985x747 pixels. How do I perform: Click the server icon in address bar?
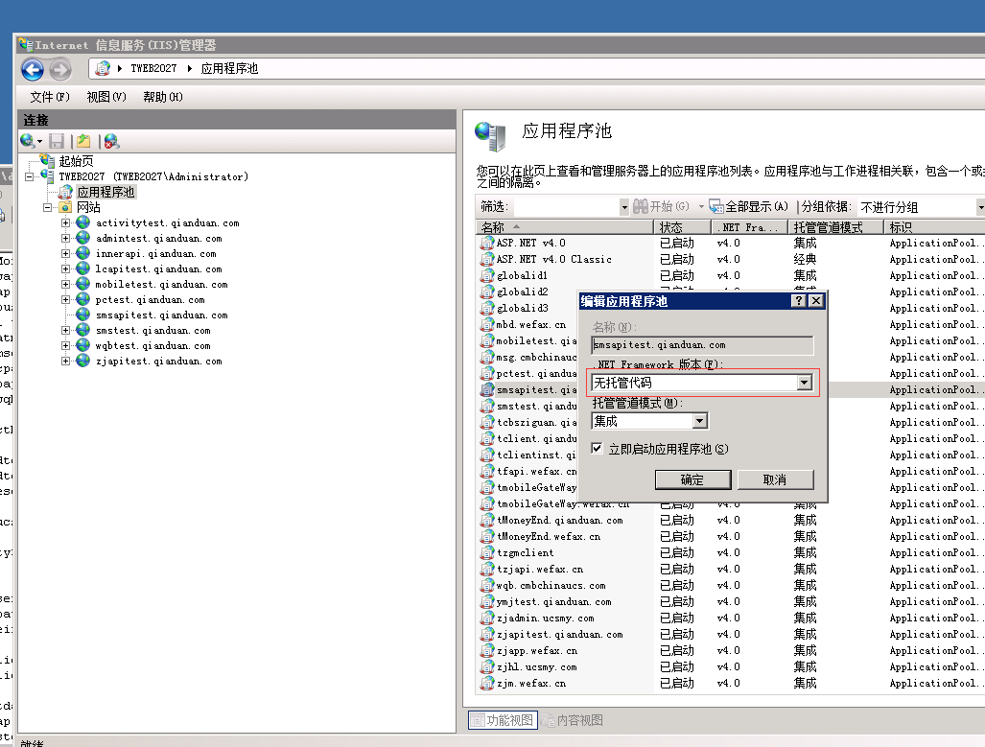tap(103, 68)
